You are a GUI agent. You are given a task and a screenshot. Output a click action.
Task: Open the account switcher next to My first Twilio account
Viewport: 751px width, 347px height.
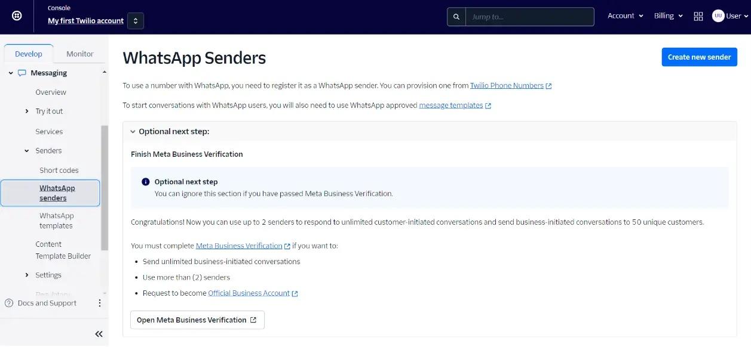(135, 20)
